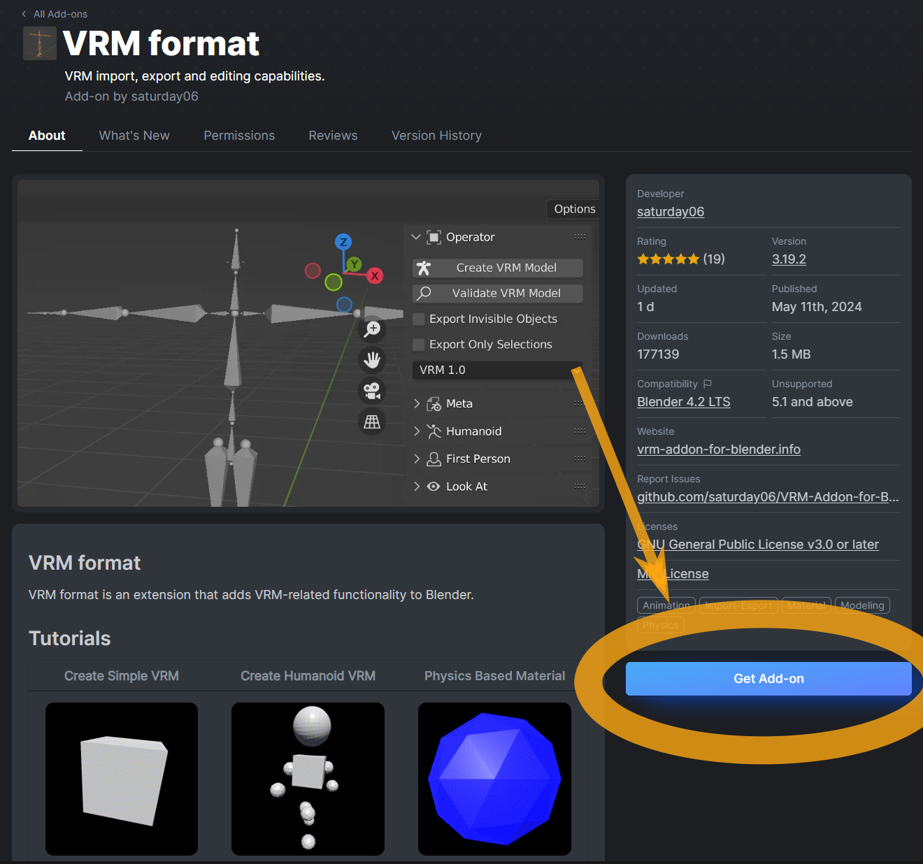The image size is (923, 864).
Task: Enable Export Invisible Objects checkbox
Action: (419, 319)
